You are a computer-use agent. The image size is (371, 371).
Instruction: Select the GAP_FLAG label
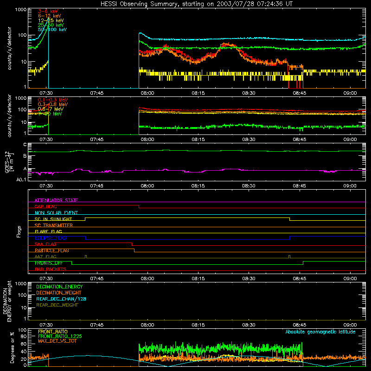click(45, 206)
